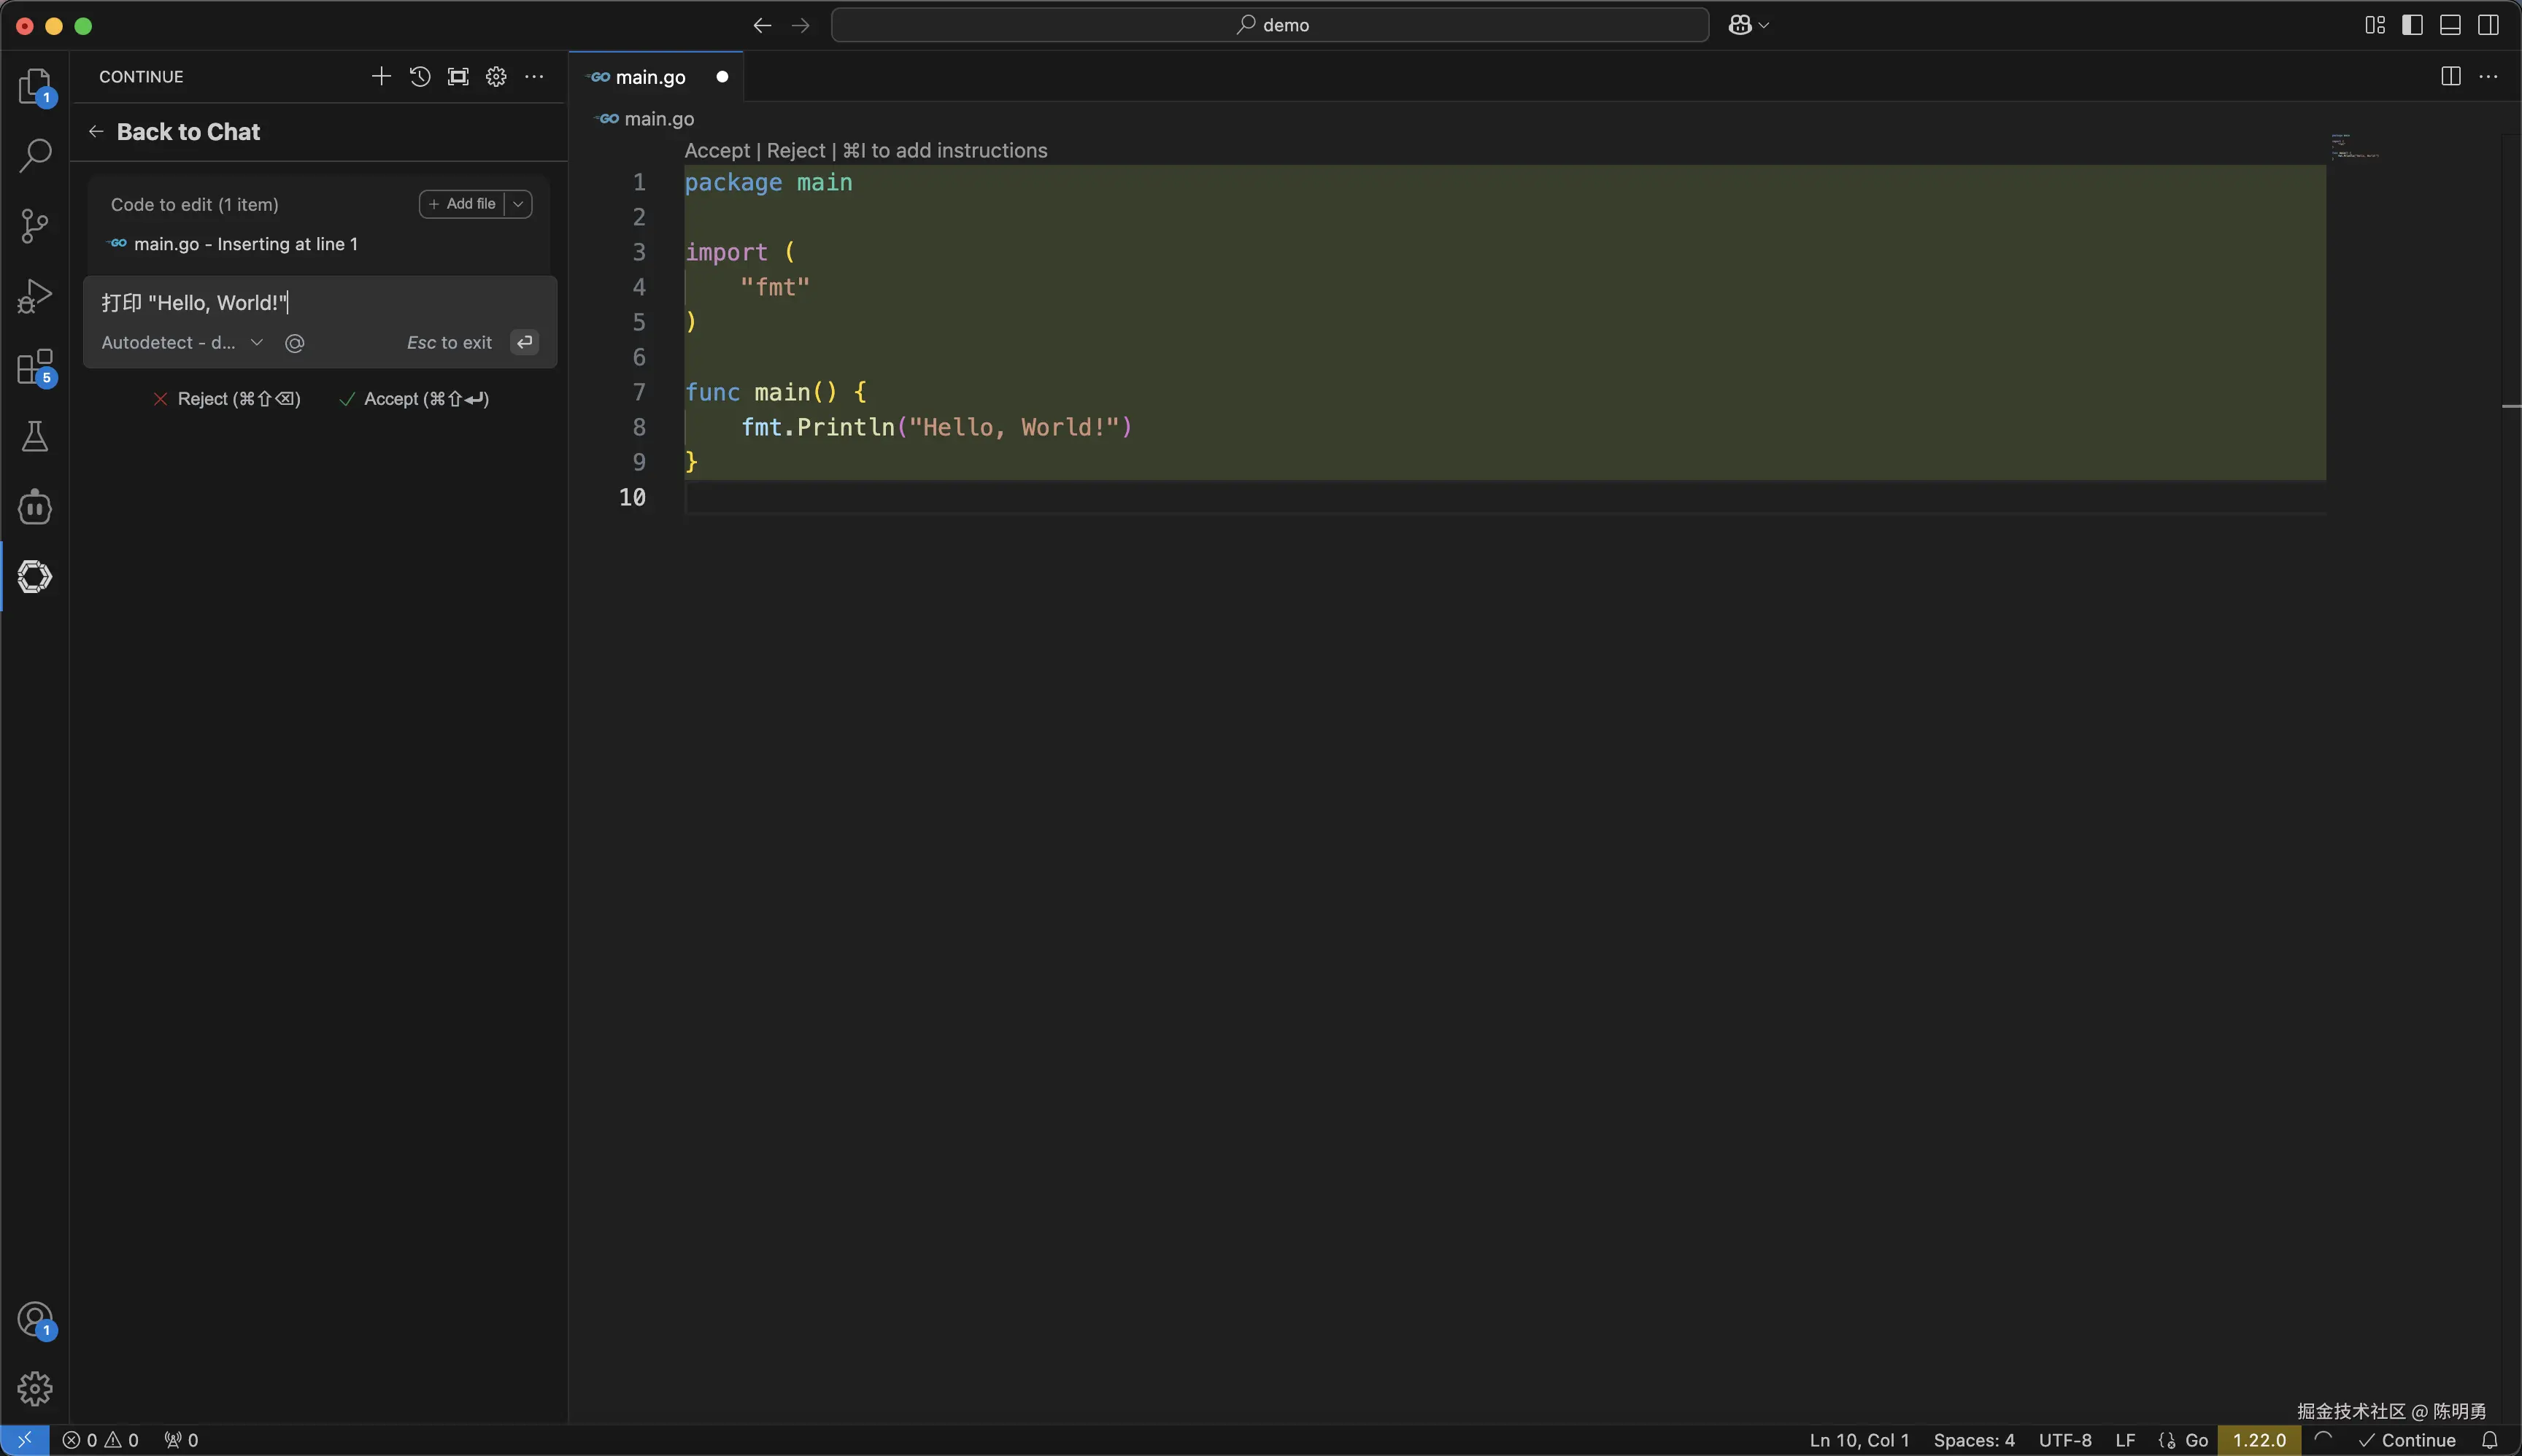Viewport: 2522px width, 1456px height.
Task: Click the Continue extension sidebar icon
Action: [35, 577]
